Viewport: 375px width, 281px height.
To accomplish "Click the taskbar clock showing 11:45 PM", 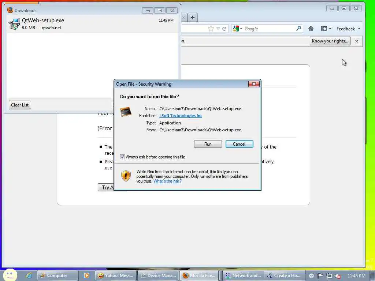I will (x=356, y=276).
